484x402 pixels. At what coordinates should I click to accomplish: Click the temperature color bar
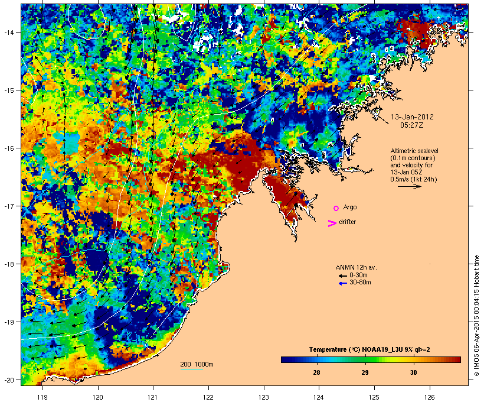tap(371, 359)
